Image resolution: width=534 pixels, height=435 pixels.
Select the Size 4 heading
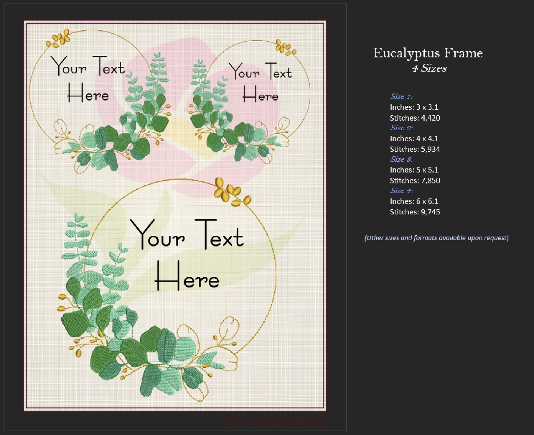coord(401,191)
